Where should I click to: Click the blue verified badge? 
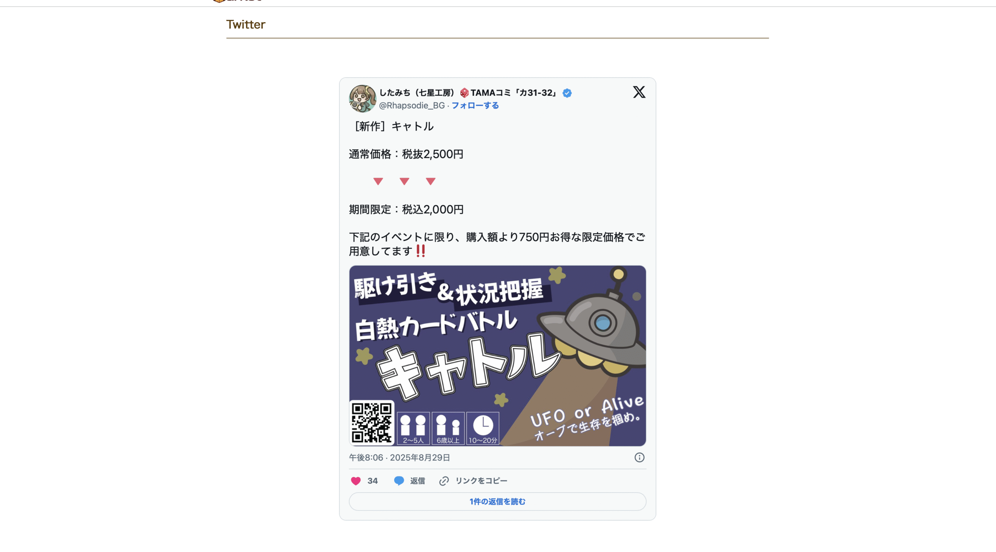tap(567, 93)
